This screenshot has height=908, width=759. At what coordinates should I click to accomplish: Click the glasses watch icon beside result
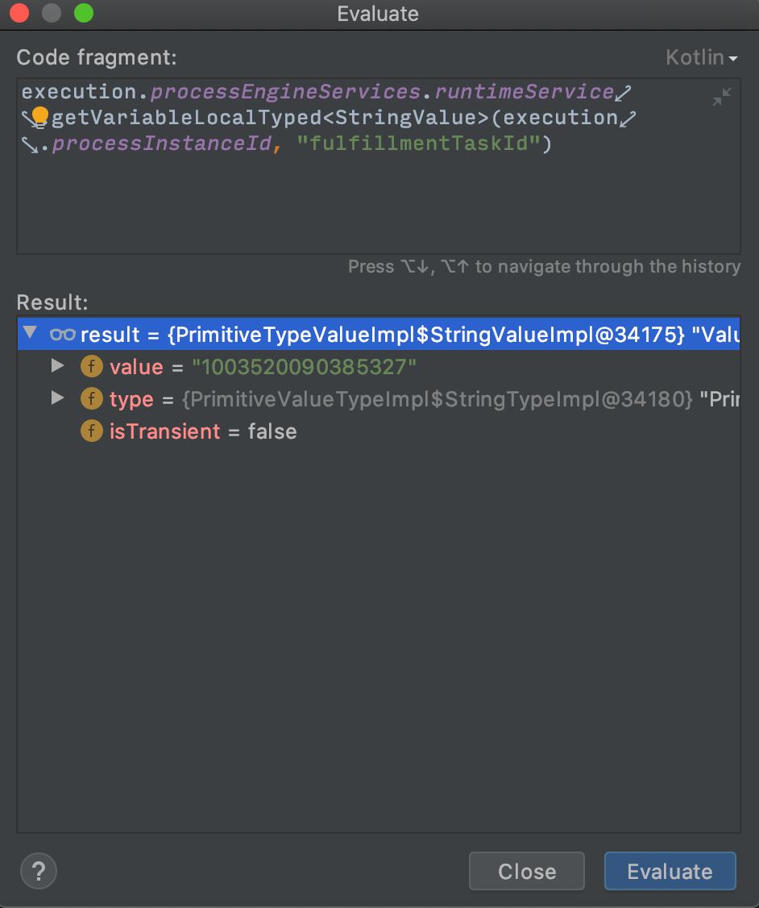click(x=63, y=334)
